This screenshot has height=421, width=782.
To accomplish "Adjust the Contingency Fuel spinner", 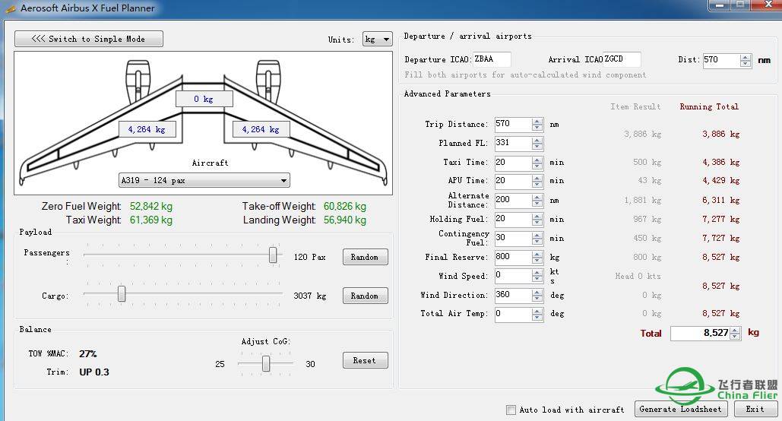I will point(537,239).
